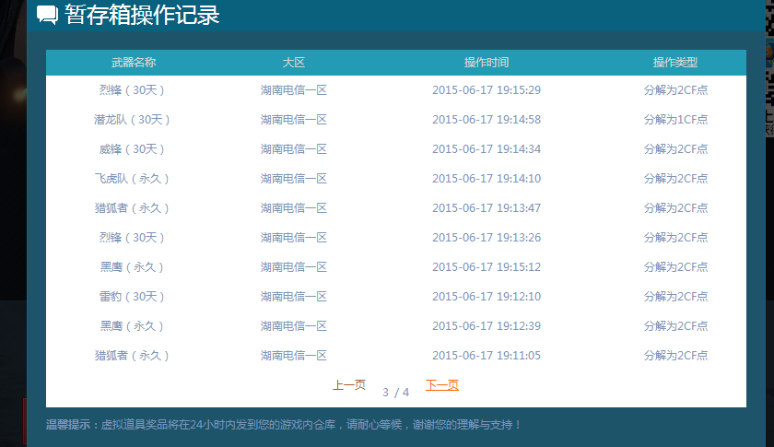Viewport: 774px width, 447px height.
Task: Select the 雷豹（30天）weapon name
Action: 132,297
